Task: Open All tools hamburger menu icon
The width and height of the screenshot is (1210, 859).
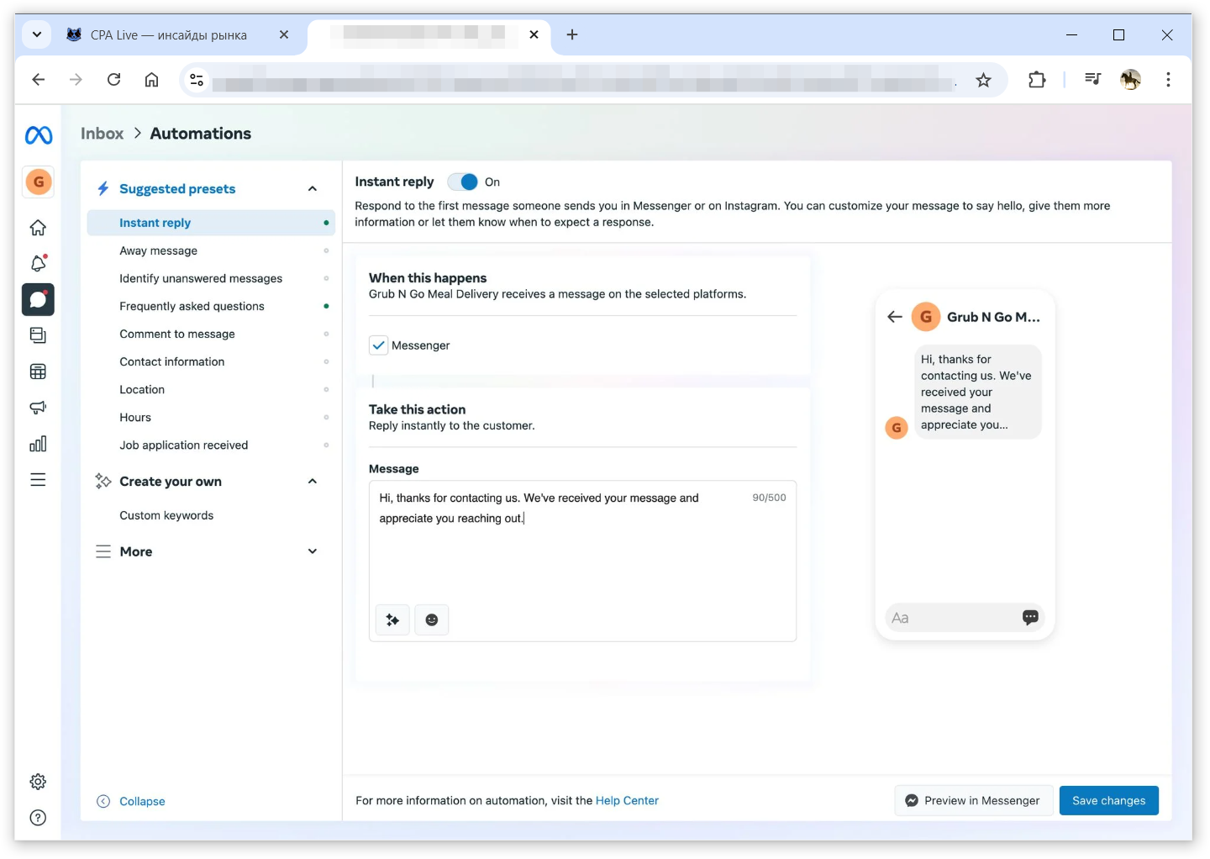Action: pos(38,480)
